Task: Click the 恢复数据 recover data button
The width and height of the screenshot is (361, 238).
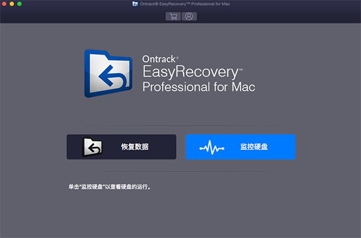Action: (x=122, y=147)
